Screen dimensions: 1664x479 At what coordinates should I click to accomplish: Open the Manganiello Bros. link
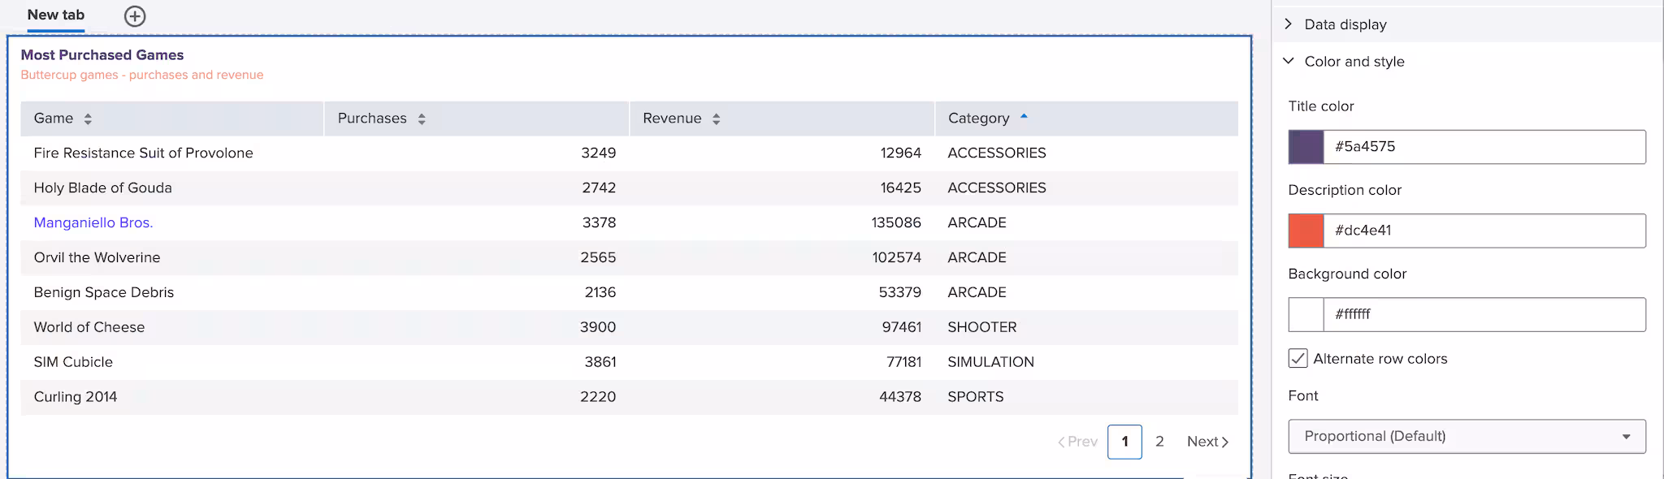[x=93, y=222]
